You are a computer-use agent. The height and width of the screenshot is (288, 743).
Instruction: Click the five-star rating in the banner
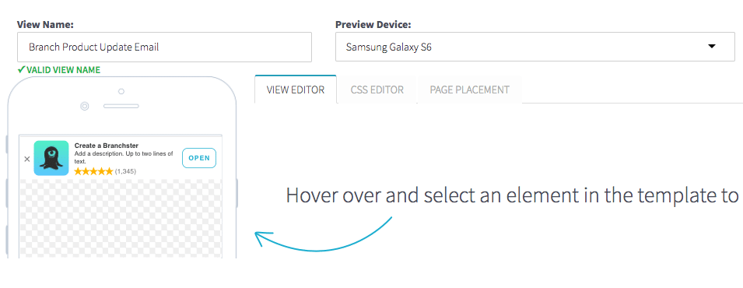point(94,171)
